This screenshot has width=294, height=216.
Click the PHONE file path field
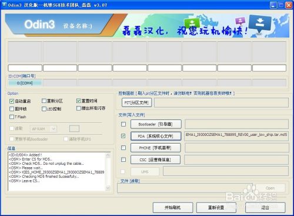237,148
